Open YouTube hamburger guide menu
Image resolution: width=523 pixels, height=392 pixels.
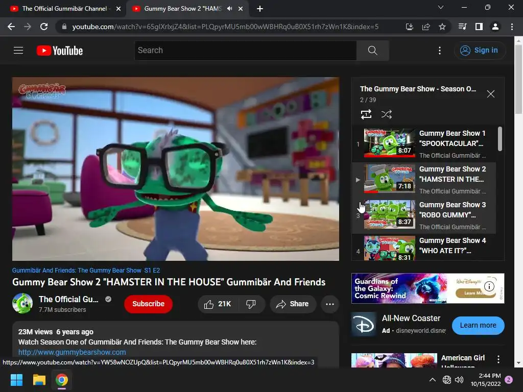(x=18, y=51)
